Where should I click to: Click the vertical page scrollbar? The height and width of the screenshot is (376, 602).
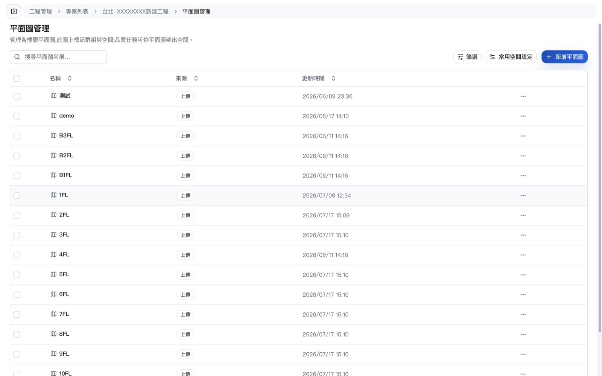pos(600,178)
